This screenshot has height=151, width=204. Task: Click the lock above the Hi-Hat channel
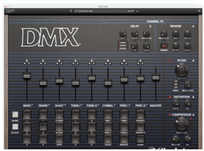(x=59, y=60)
